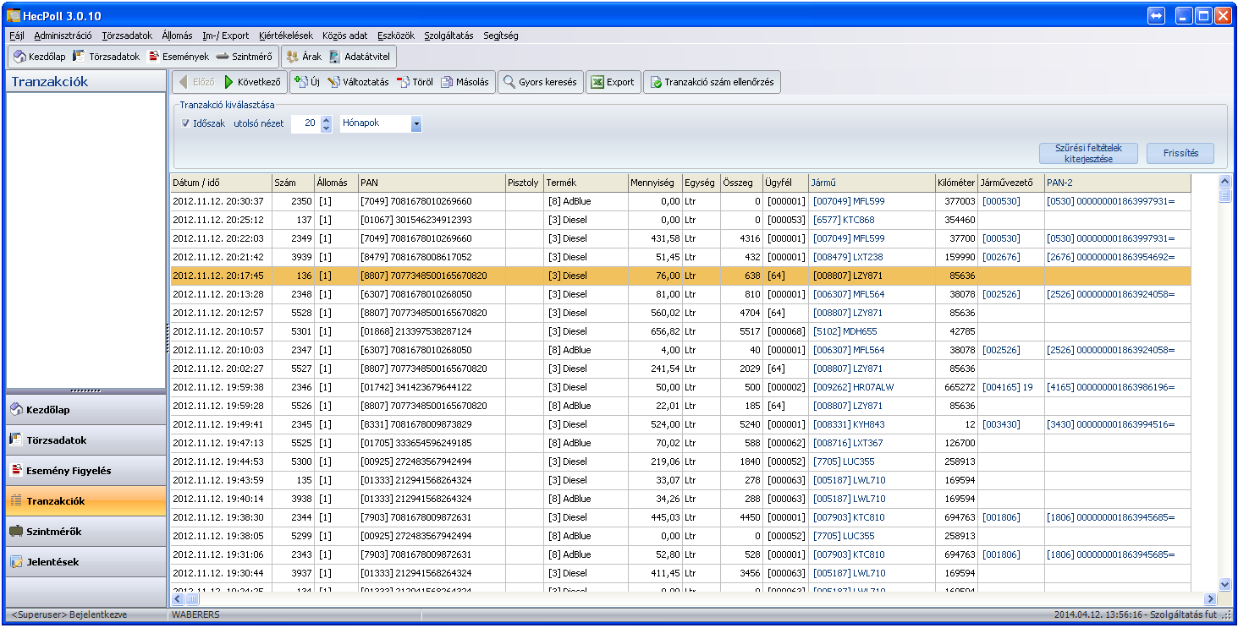Sort by the Kilométer column header
Viewport: 1238px width, 628px height.
(955, 183)
